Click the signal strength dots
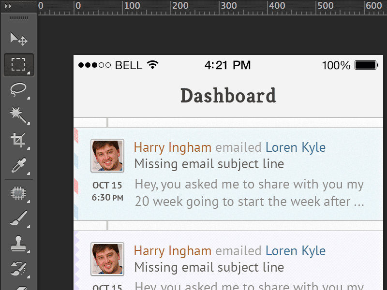Viewport: 387px width, 290px height. point(94,65)
